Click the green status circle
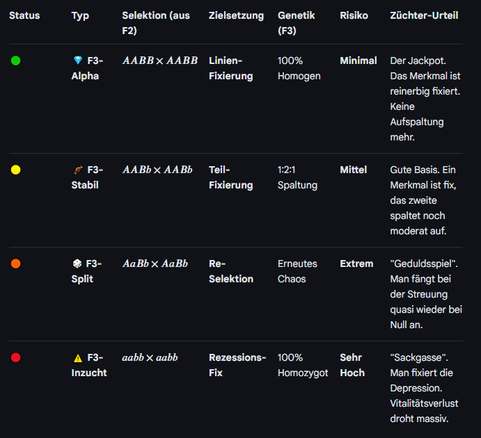481x438 pixels. pyautogui.click(x=15, y=60)
